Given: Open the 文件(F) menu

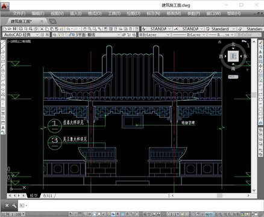Looking at the screenshot, I should click(x=19, y=13).
